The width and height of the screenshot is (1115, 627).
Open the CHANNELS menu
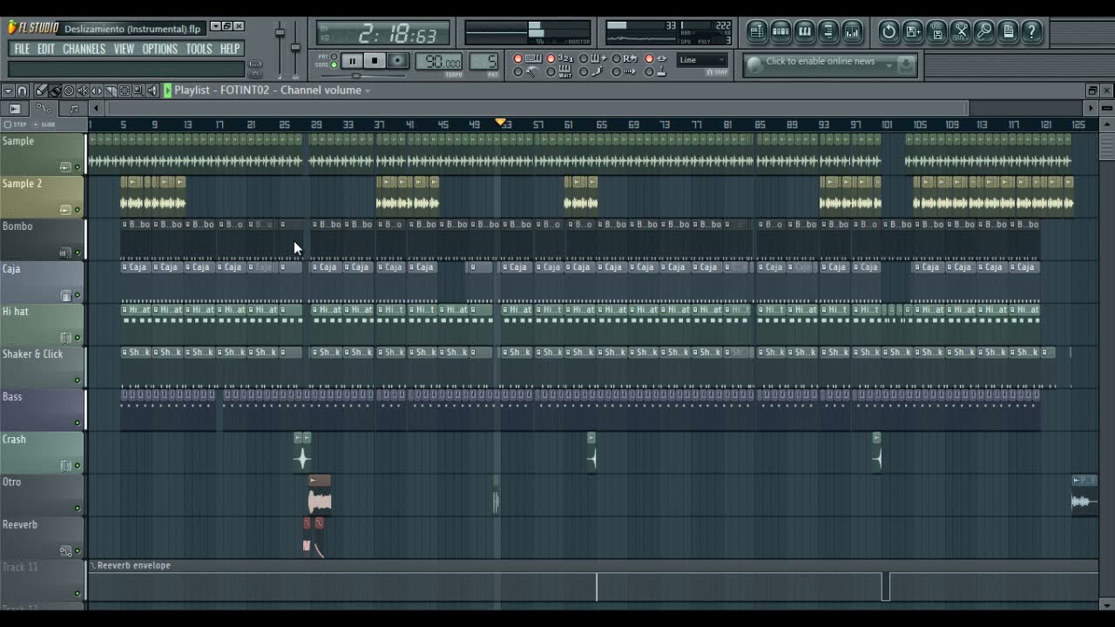pos(84,49)
